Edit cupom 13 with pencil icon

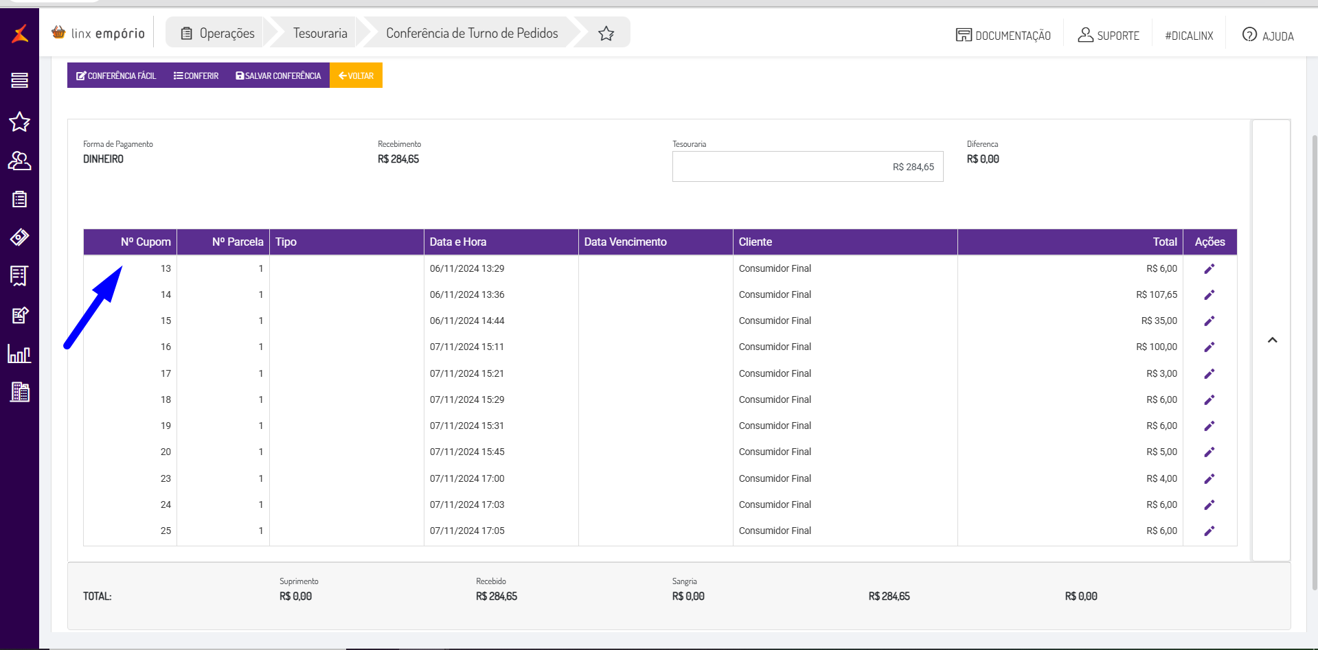tap(1209, 269)
